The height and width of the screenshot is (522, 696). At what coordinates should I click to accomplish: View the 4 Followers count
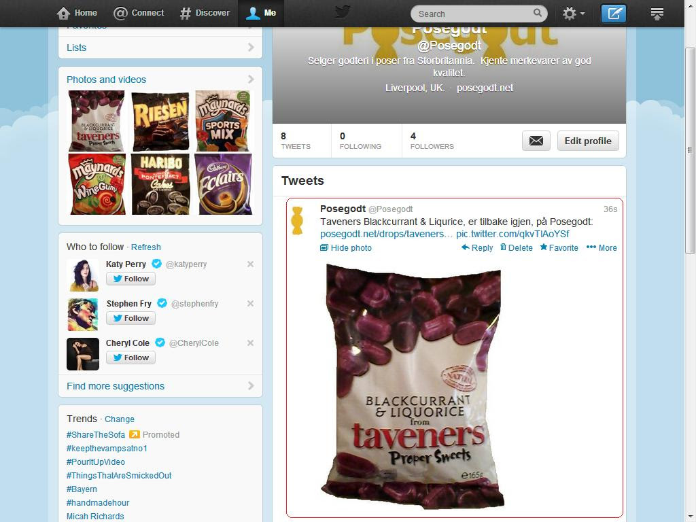pos(432,141)
